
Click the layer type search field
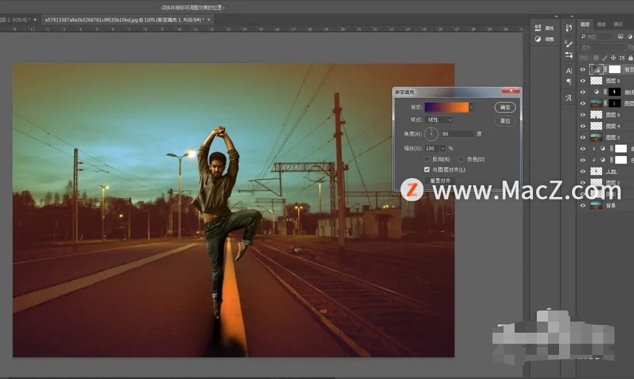(600, 37)
